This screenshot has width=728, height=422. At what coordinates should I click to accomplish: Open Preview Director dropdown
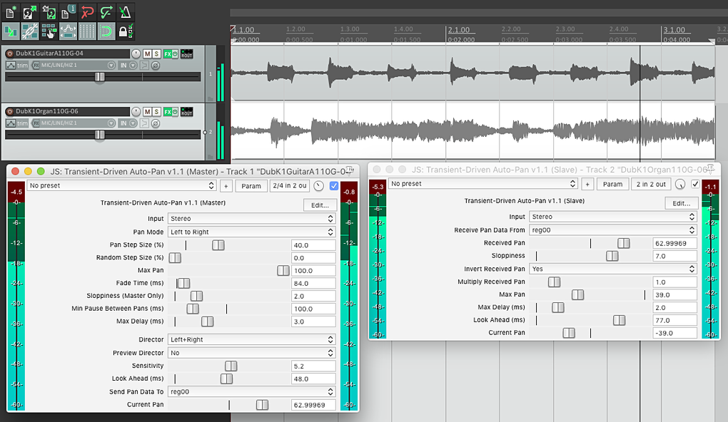tap(252, 353)
